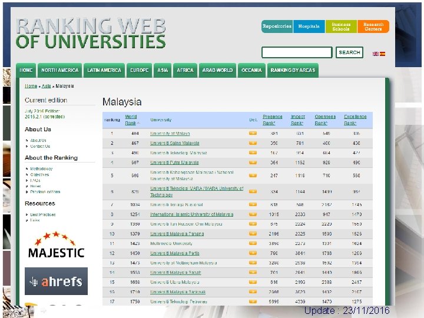Open the Universiti Malaysia Sarawak link
424x318 pixels.
point(178,292)
